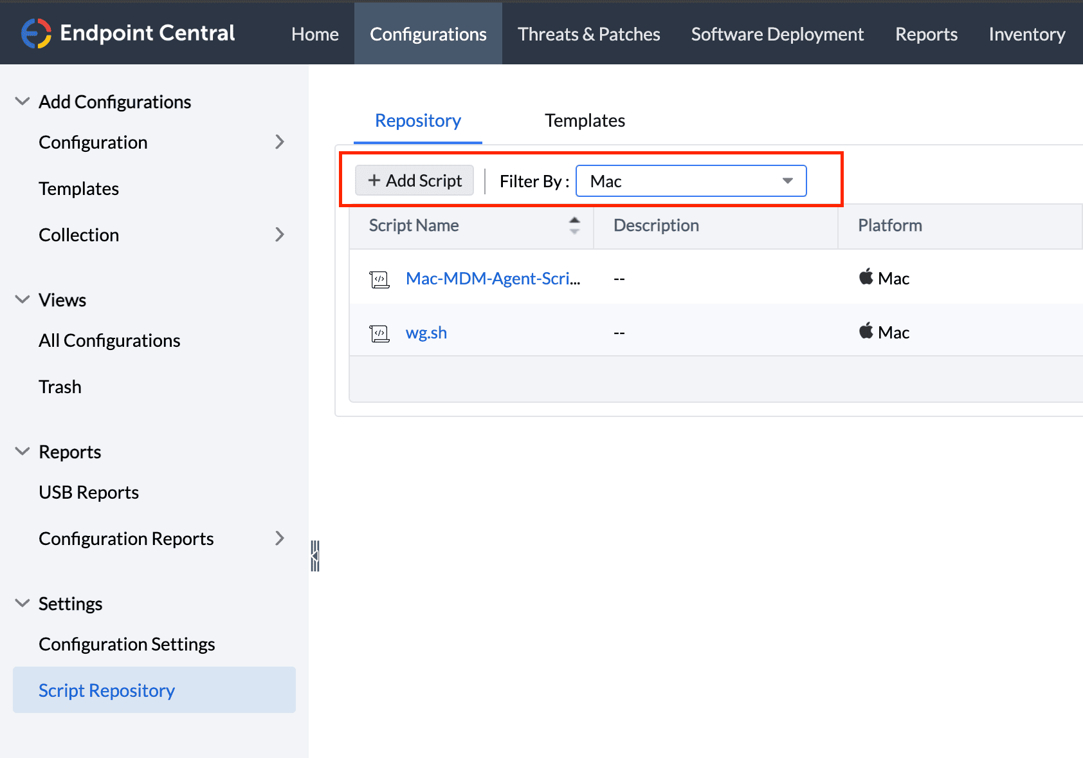
Task: Click the Add Script button
Action: click(x=415, y=181)
